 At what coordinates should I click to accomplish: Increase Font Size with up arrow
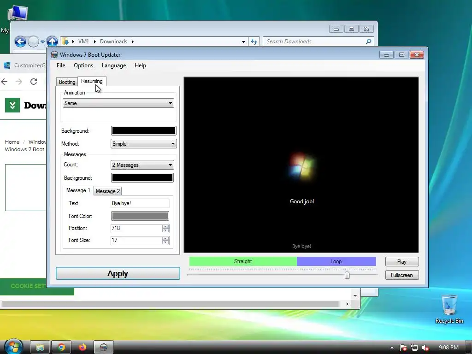[x=165, y=238]
